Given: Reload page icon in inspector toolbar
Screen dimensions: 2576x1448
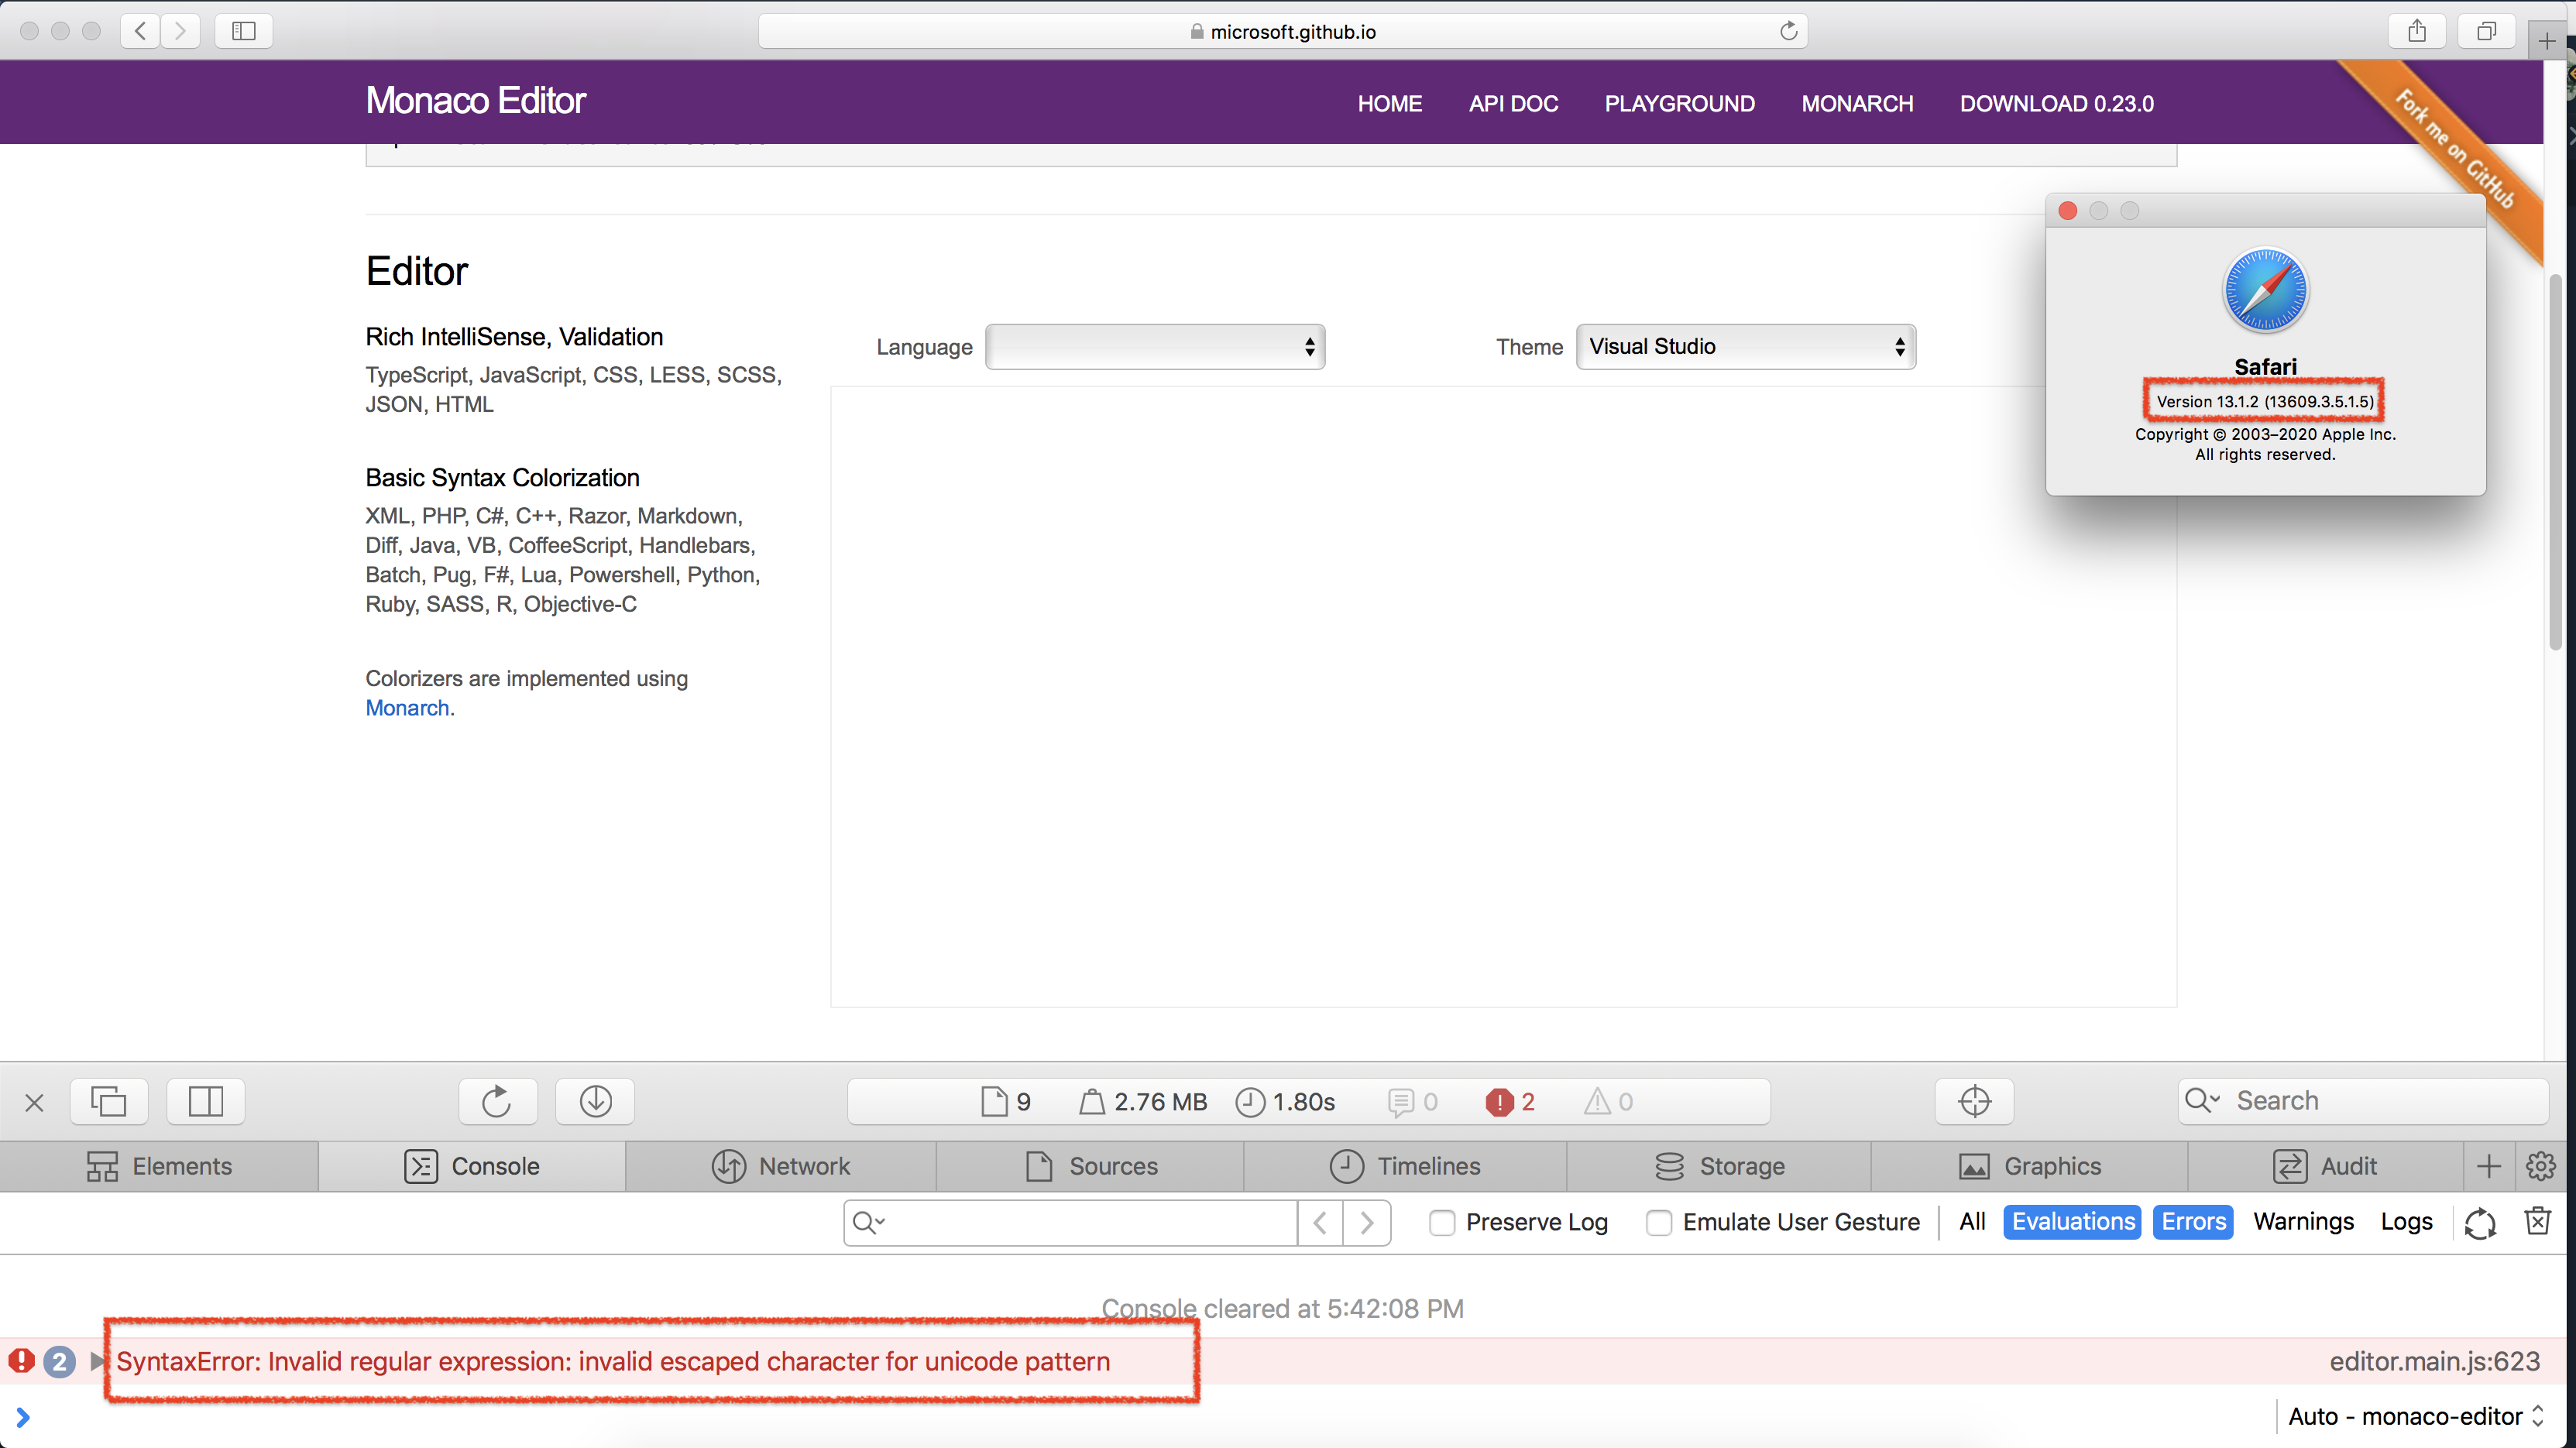Looking at the screenshot, I should [x=497, y=1101].
